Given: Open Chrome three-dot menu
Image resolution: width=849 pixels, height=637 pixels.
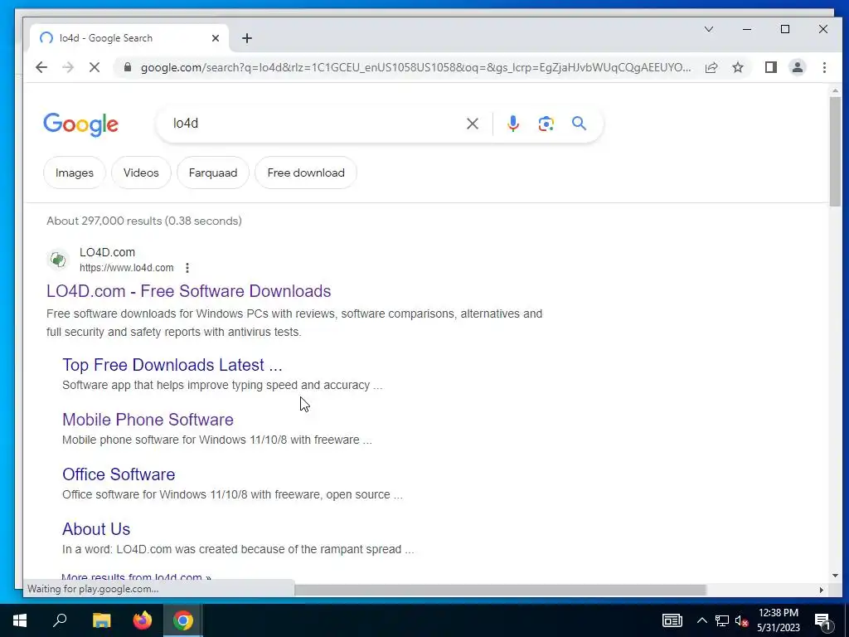Looking at the screenshot, I should 824,67.
